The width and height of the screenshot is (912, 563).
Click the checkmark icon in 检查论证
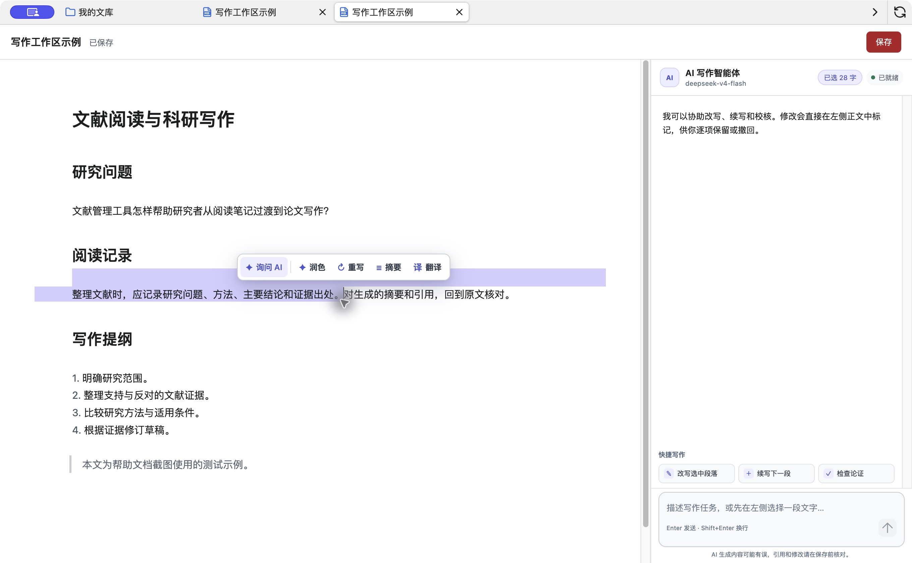[828, 473]
